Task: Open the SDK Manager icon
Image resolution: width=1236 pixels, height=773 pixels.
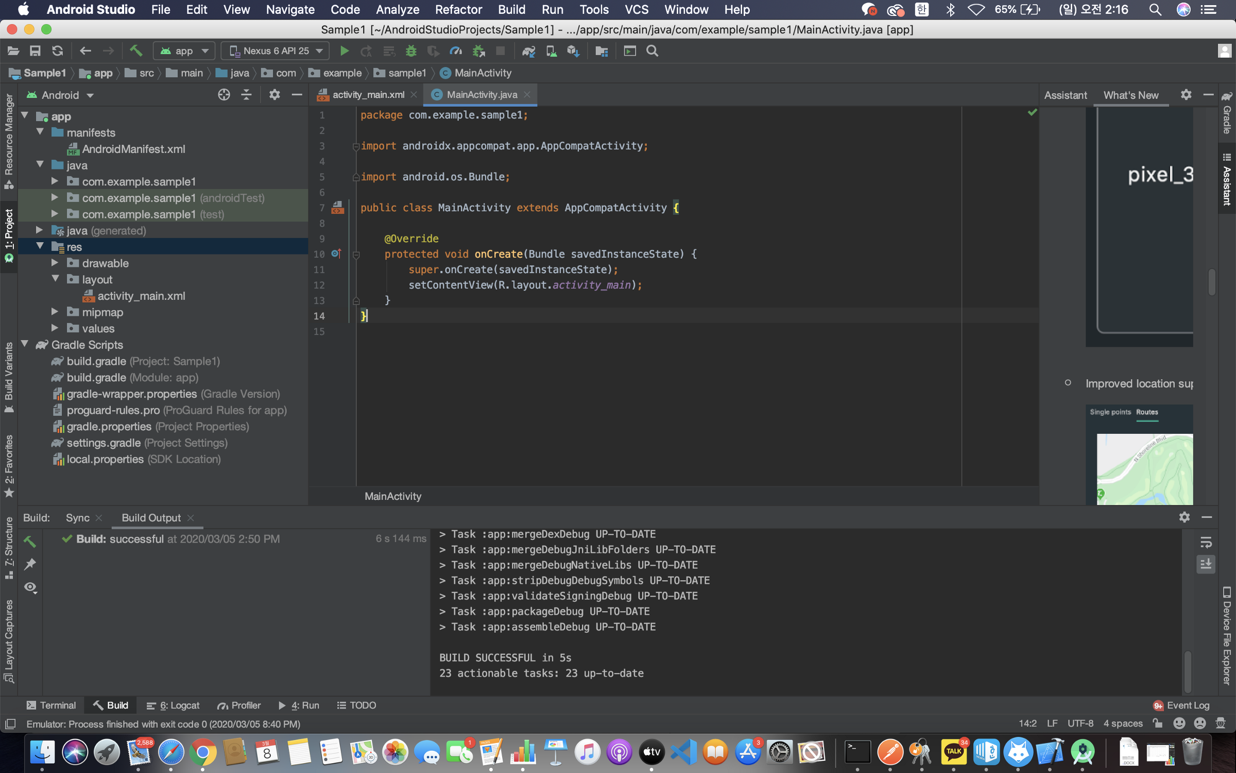Action: 573,51
